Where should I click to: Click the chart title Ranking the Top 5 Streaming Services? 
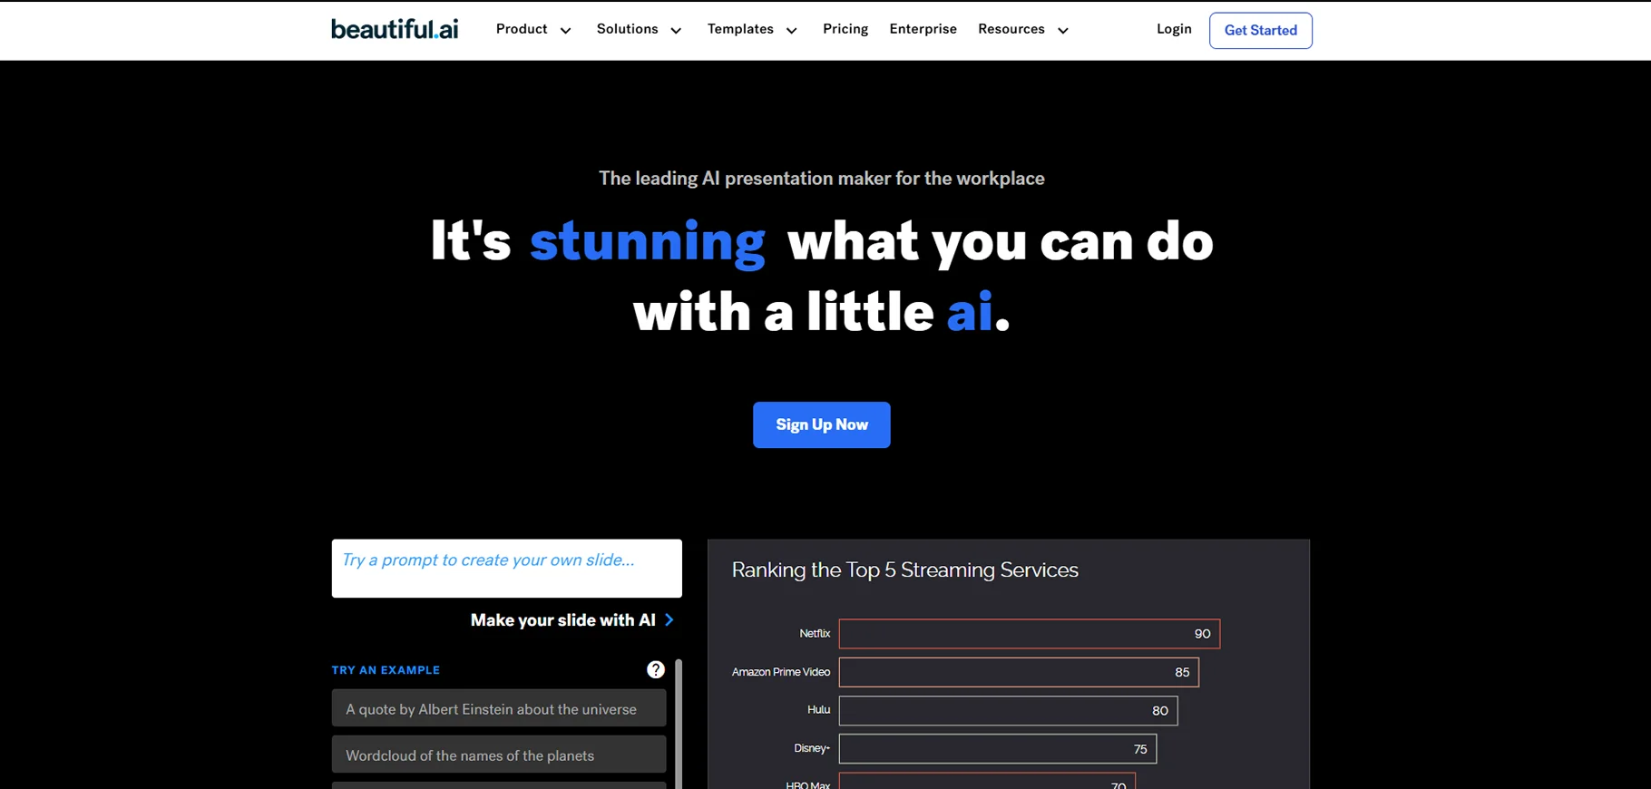[x=905, y=570]
